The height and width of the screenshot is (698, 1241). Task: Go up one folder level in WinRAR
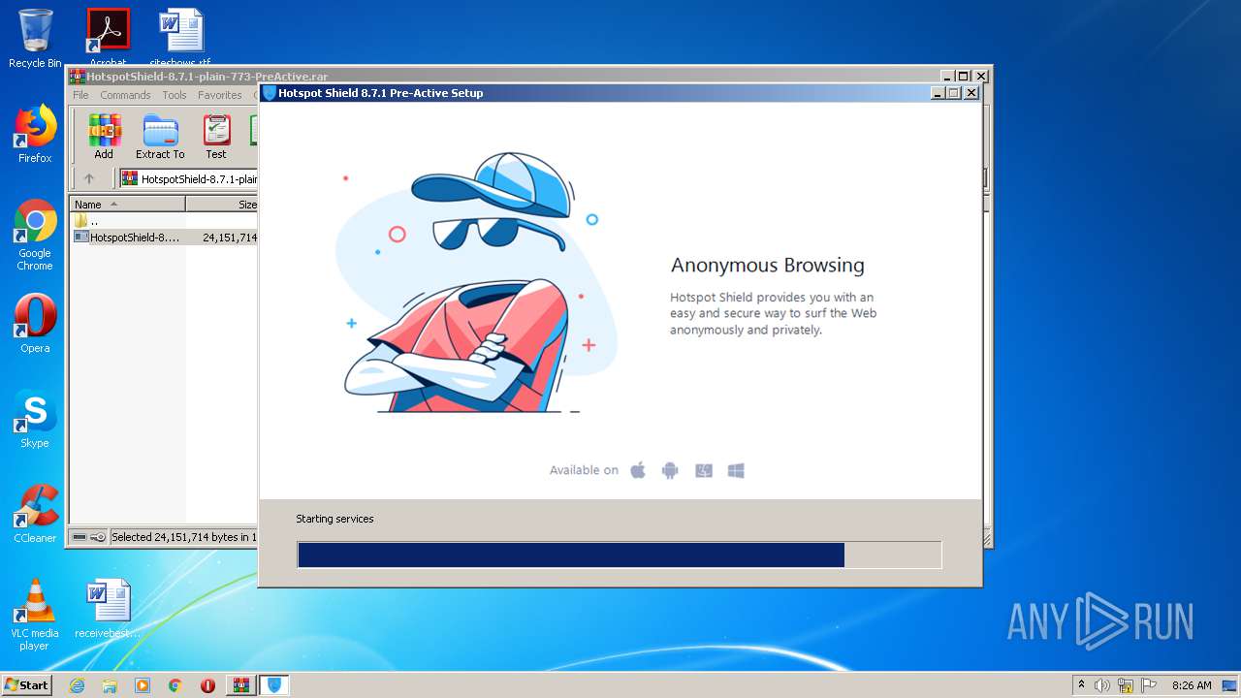click(x=89, y=178)
